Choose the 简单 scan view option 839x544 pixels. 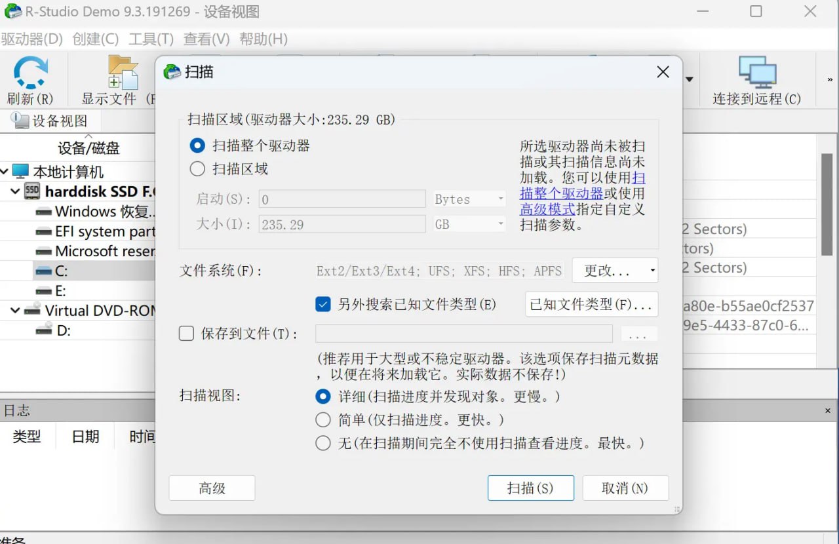tap(322, 420)
